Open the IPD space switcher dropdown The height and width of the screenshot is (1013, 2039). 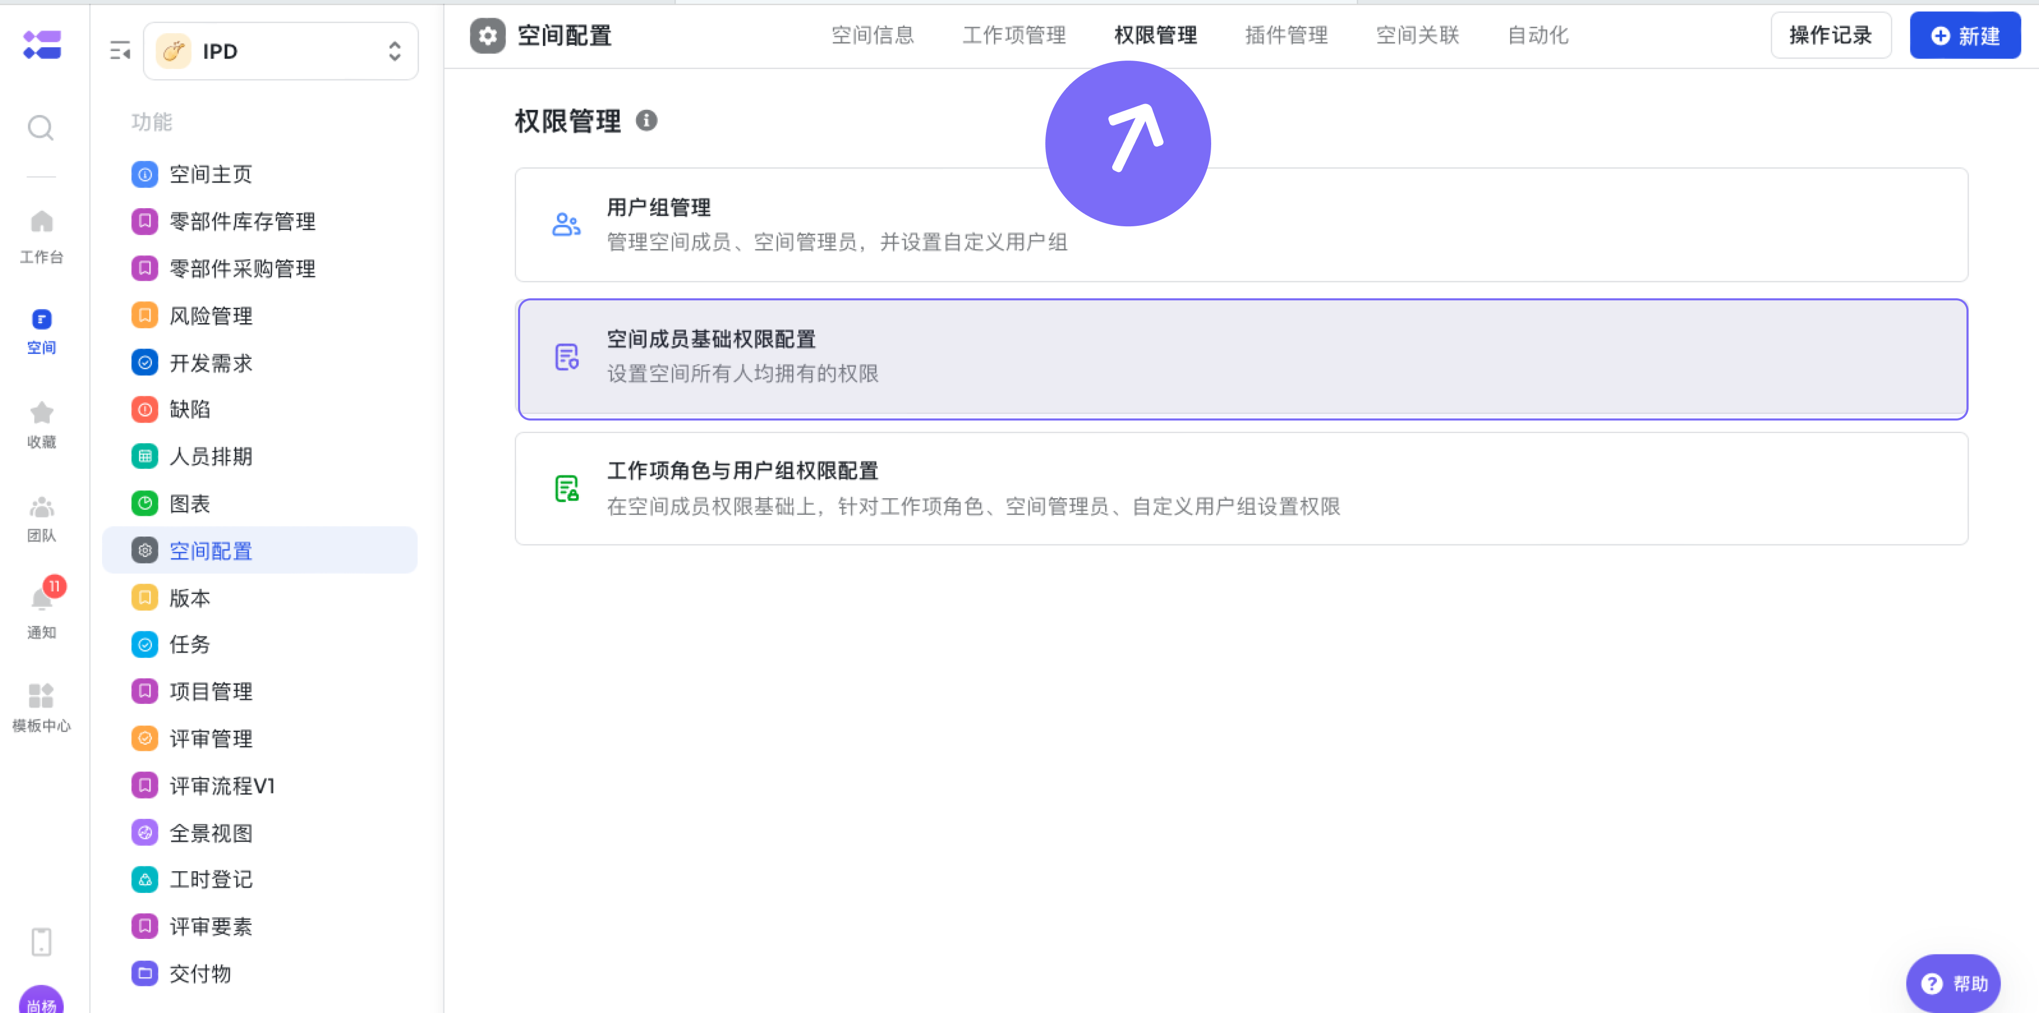pos(281,51)
